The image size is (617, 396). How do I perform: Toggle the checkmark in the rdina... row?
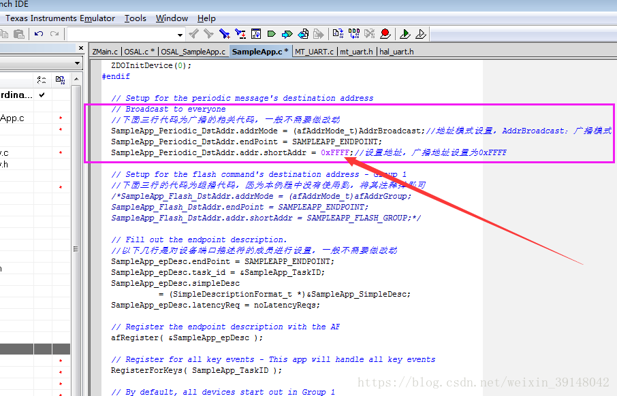pyautogui.click(x=42, y=95)
